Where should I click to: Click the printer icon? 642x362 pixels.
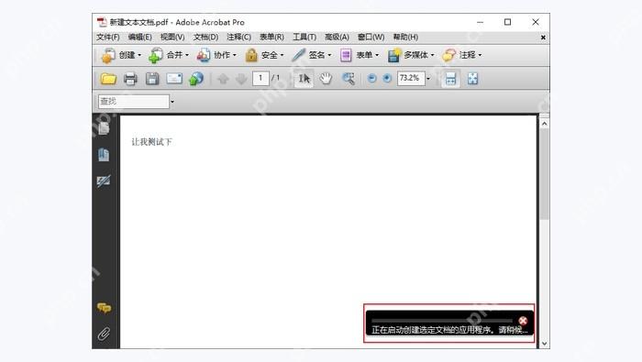[x=130, y=79]
